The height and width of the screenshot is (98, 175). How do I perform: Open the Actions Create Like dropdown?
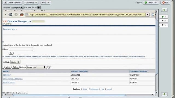click(x=36, y=67)
